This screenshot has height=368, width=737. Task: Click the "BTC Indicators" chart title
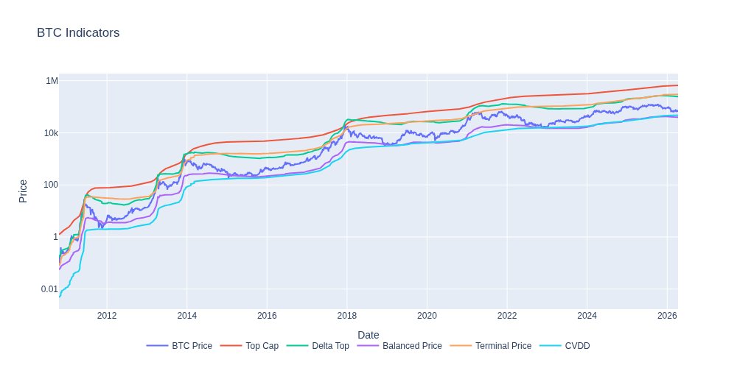coord(78,33)
